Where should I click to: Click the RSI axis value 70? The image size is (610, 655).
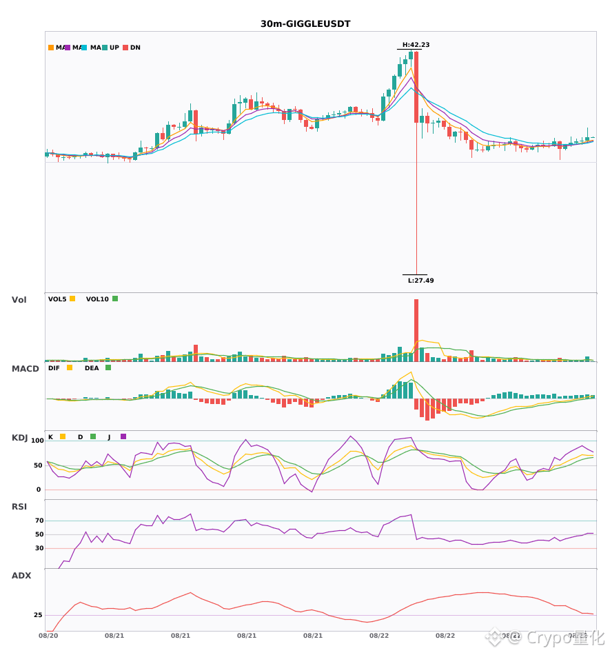(39, 521)
